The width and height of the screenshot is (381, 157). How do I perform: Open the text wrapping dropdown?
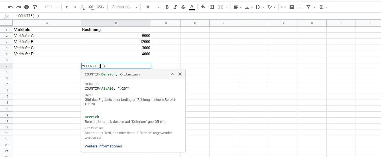click(260, 7)
